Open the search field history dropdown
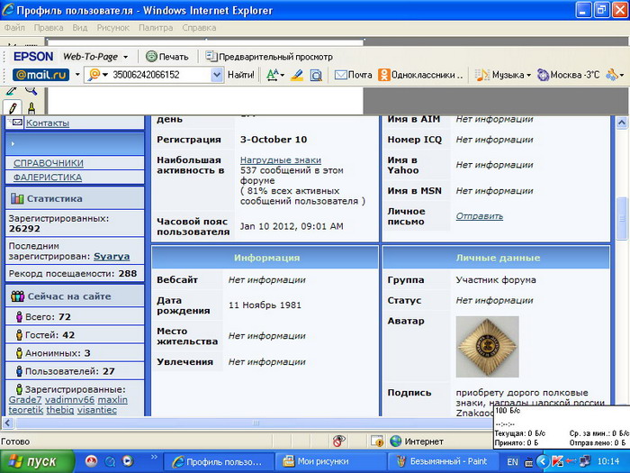Viewport: 630px width, 473px height. (216, 75)
